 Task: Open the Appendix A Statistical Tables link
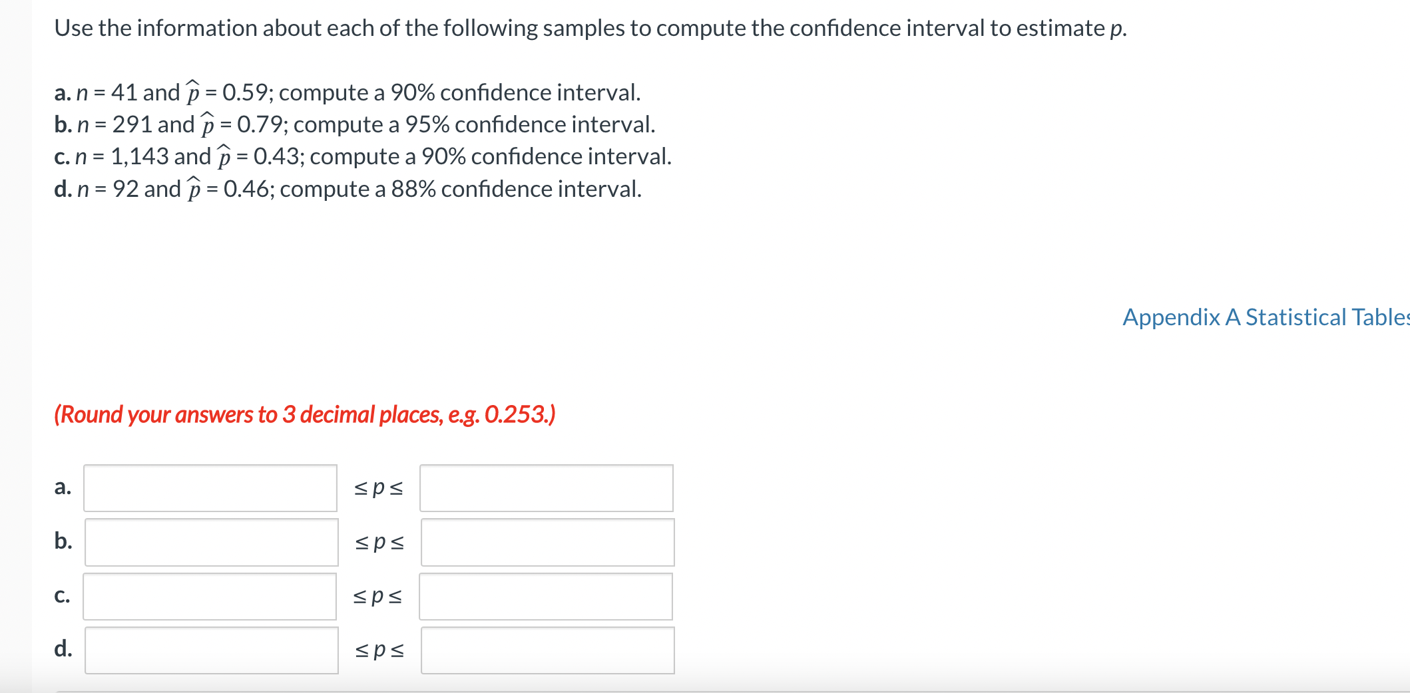(x=1264, y=318)
